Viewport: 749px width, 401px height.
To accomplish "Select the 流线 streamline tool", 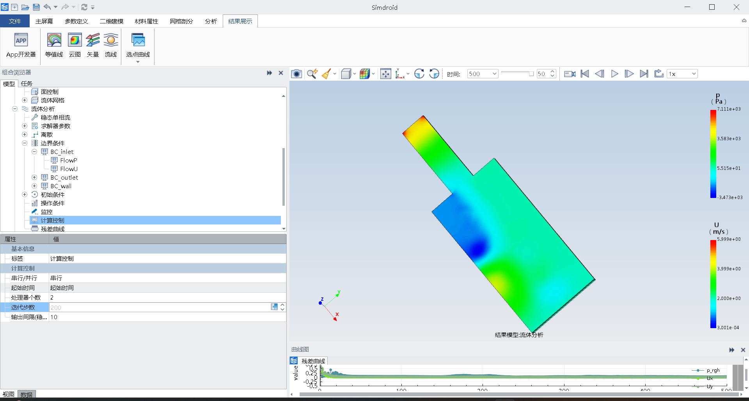I will click(x=111, y=46).
